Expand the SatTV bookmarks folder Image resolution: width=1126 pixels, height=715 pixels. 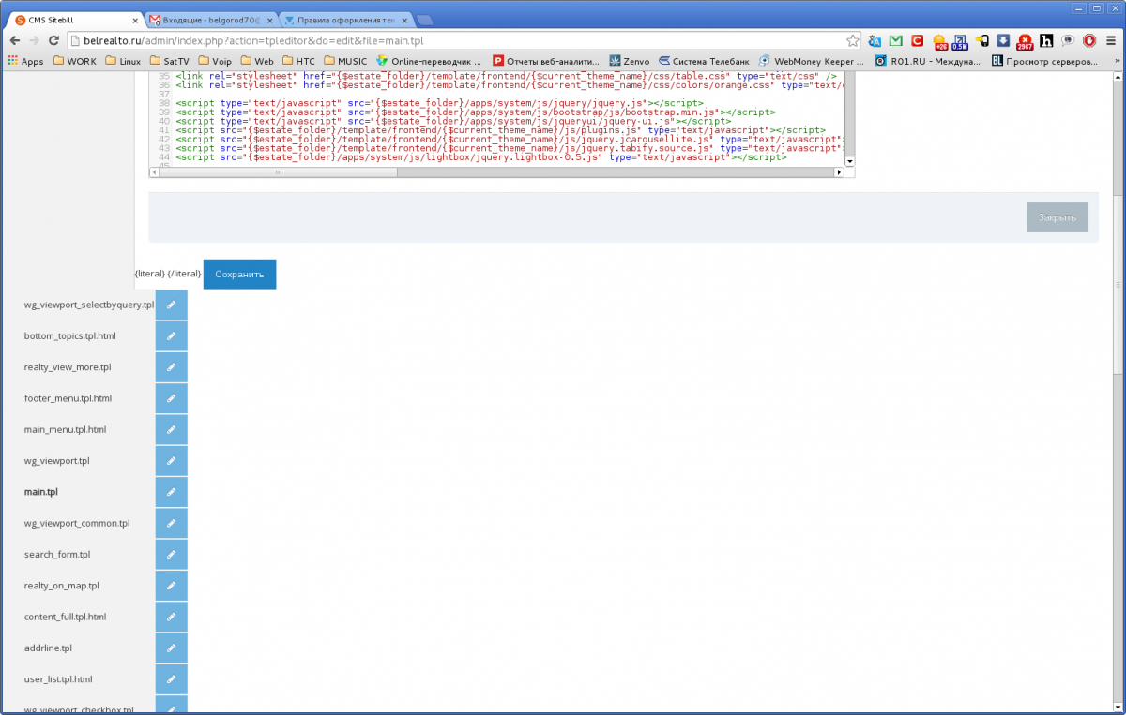tap(169, 61)
